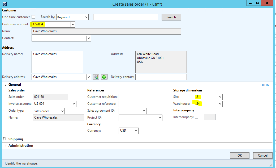
Task: Click the Customer requisition input field
Action: click(136, 97)
